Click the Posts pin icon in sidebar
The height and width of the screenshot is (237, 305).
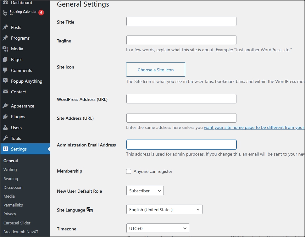(5, 27)
